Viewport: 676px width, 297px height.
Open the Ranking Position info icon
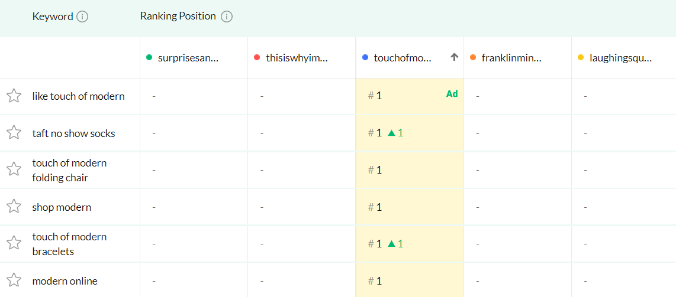click(x=227, y=17)
